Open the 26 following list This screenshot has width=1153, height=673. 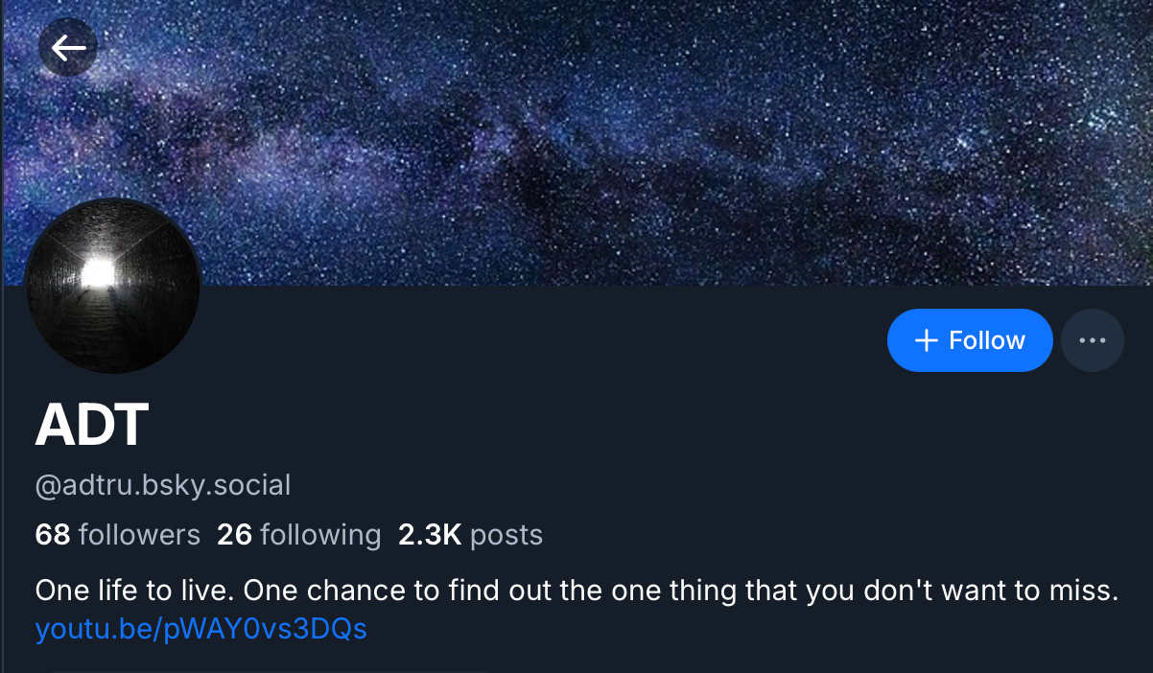click(298, 534)
